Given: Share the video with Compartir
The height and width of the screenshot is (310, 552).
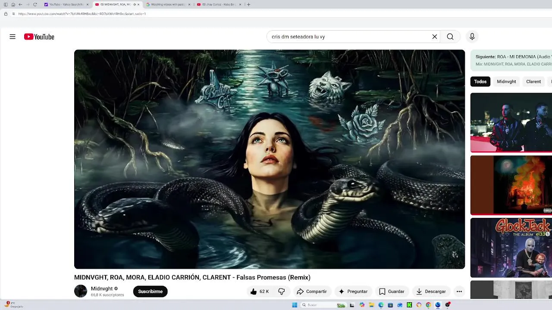Looking at the screenshot, I should pos(312,291).
